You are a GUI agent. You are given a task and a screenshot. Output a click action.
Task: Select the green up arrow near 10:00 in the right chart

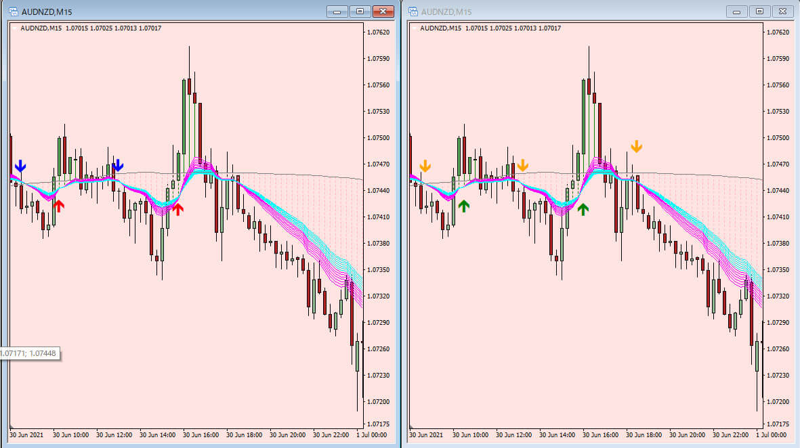pos(463,206)
